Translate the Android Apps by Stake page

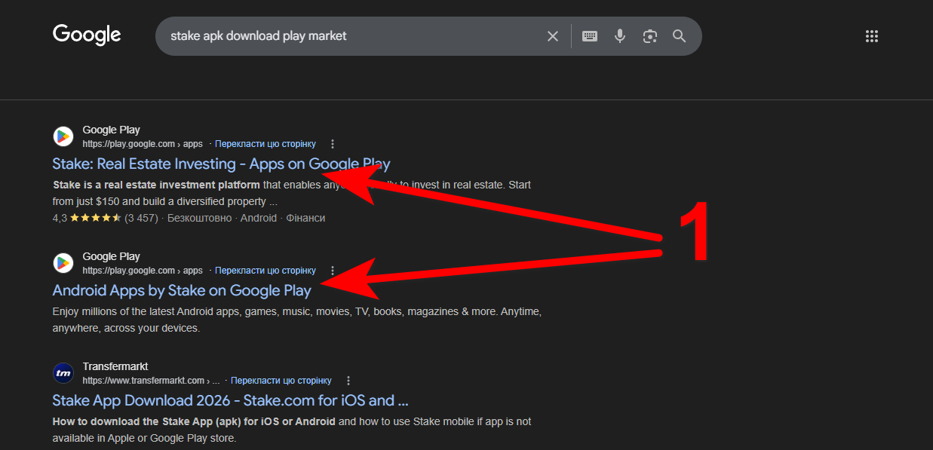[265, 271]
